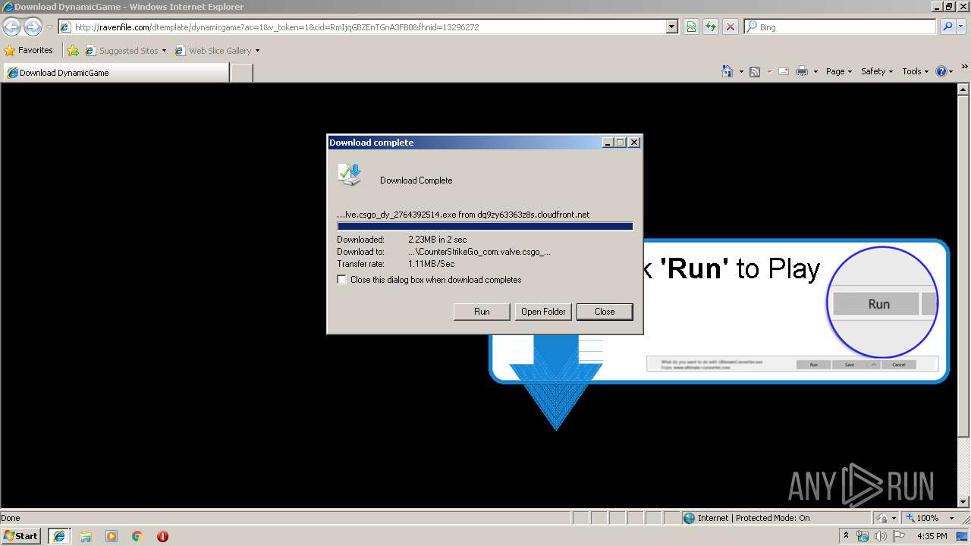971x546 pixels.
Task: Toggle Close this dialog box when download completes
Action: pos(342,280)
